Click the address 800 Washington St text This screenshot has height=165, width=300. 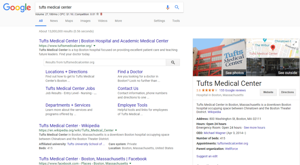235,119
